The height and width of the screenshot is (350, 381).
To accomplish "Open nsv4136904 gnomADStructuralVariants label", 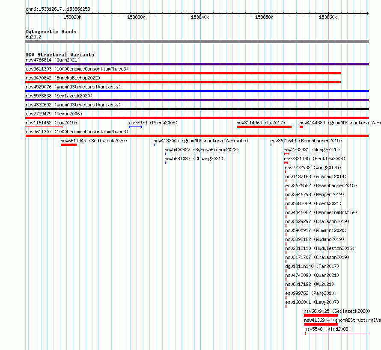I will point(342,320).
